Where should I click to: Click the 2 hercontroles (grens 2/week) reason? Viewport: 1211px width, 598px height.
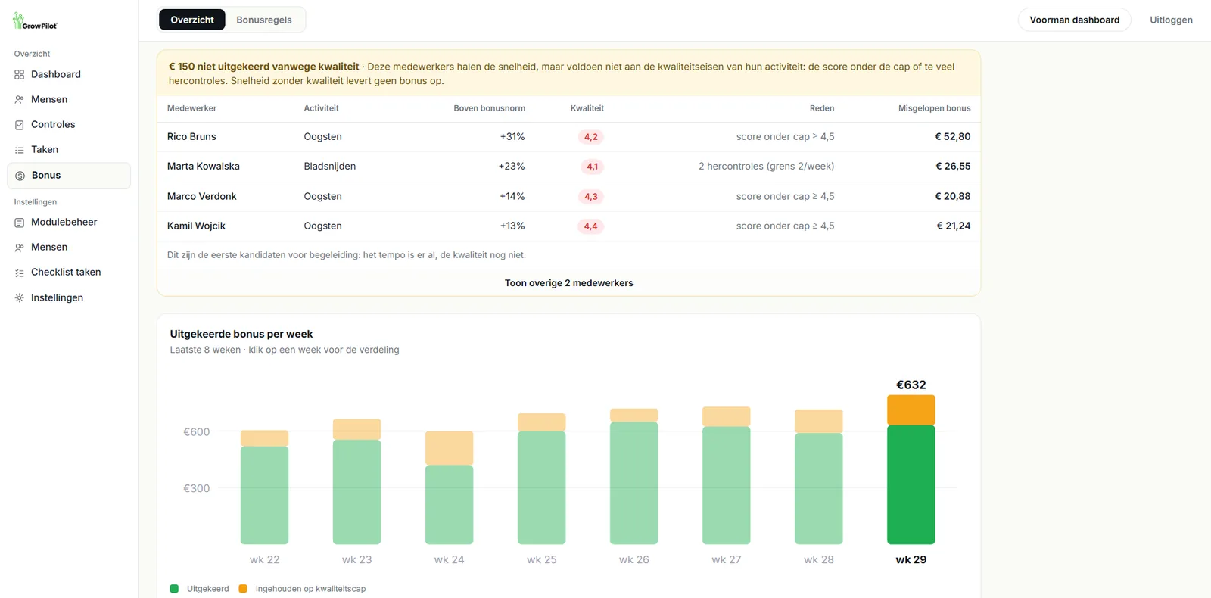(766, 167)
